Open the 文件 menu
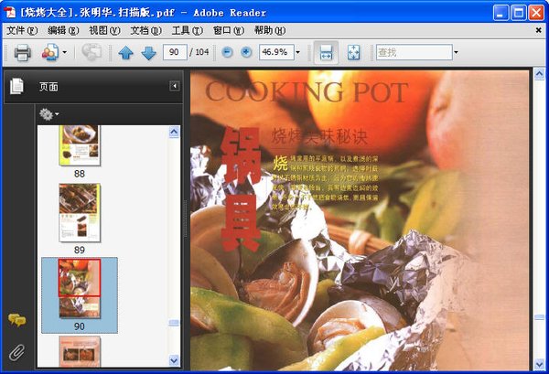The width and height of the screenshot is (549, 374). [x=22, y=31]
